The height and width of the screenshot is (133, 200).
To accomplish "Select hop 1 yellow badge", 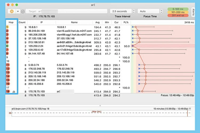I will 7,27.
